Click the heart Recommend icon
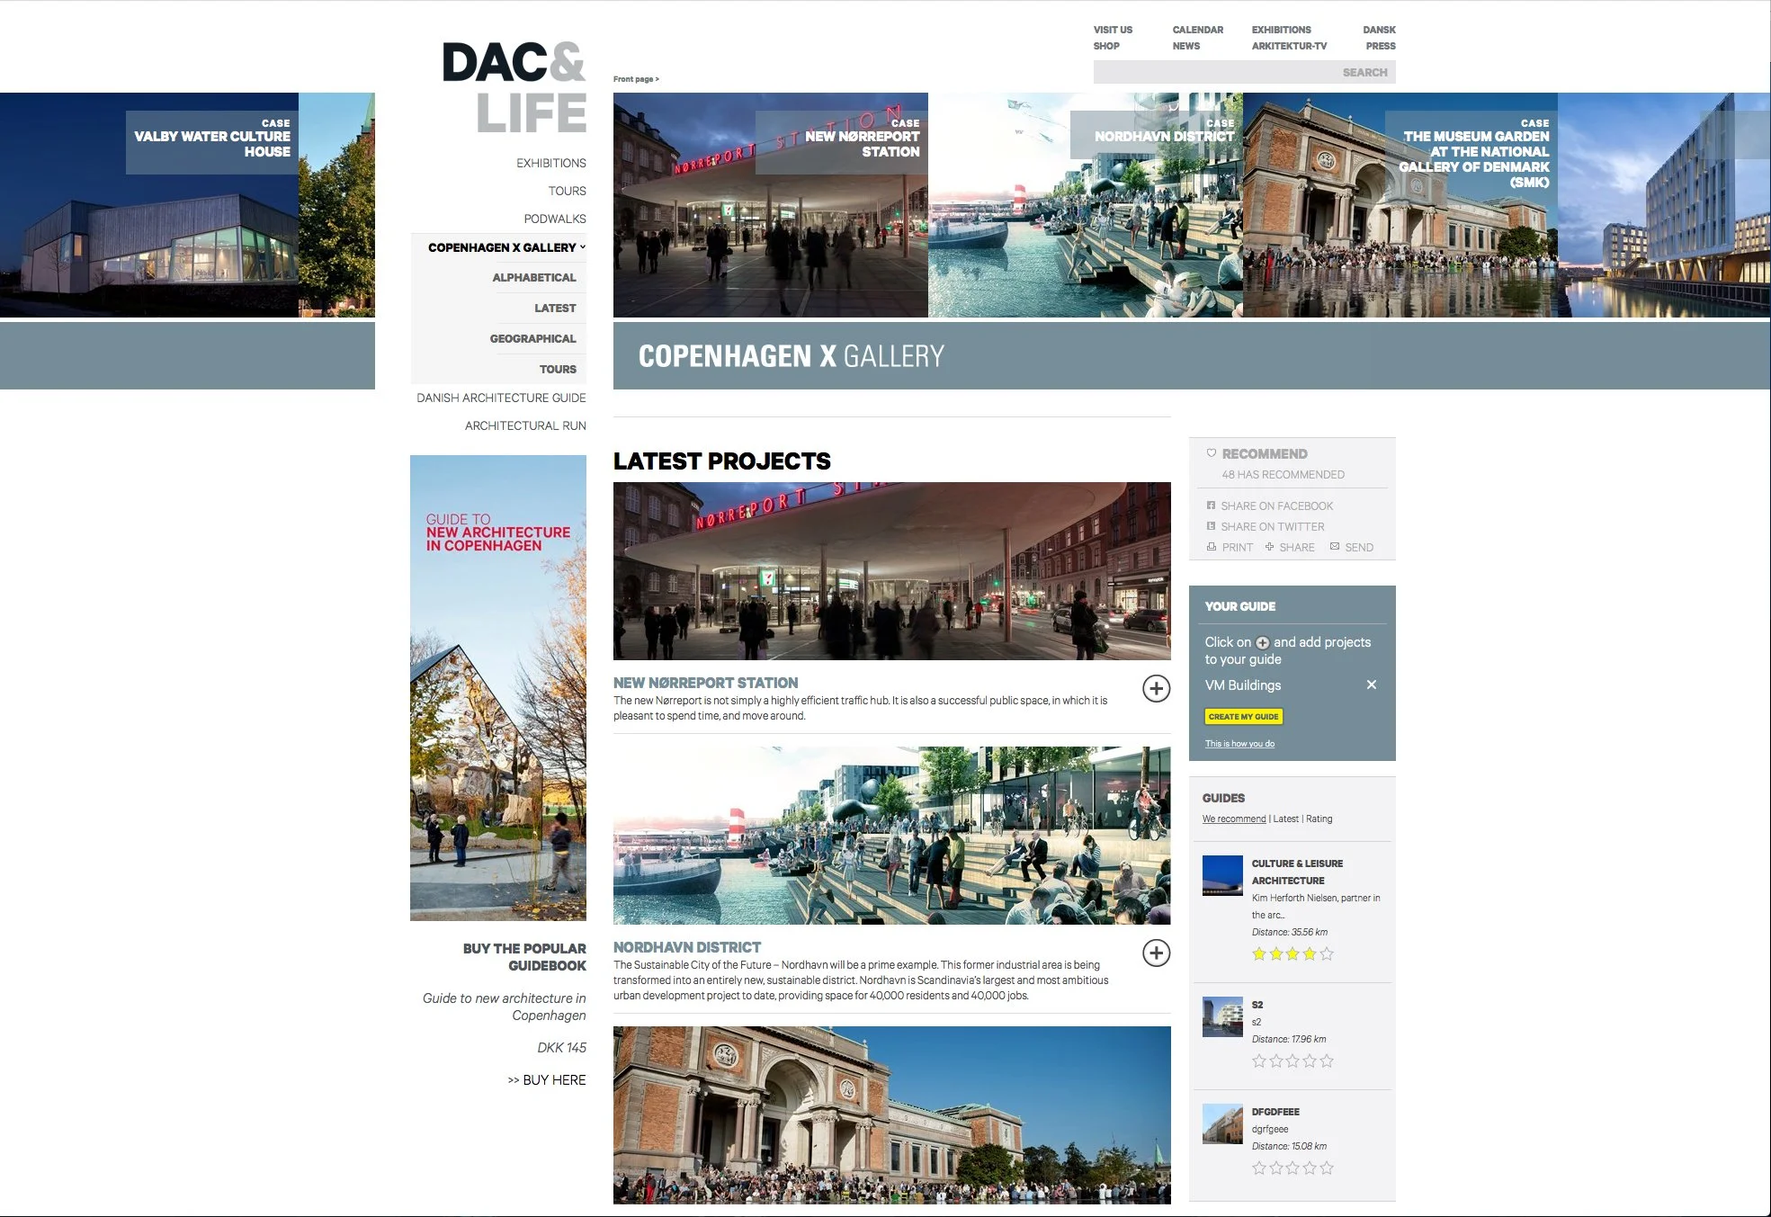 (1212, 453)
